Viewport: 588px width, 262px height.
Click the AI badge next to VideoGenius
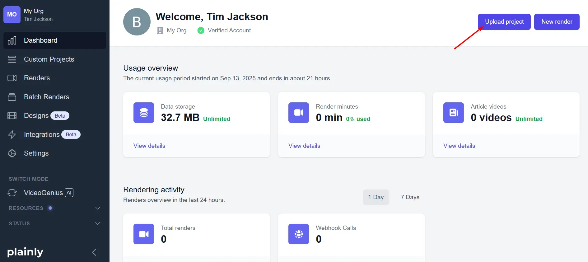point(69,193)
